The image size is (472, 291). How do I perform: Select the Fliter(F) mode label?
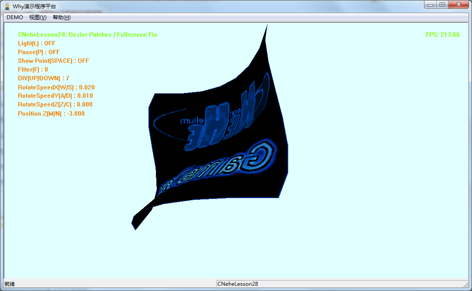[x=32, y=69]
